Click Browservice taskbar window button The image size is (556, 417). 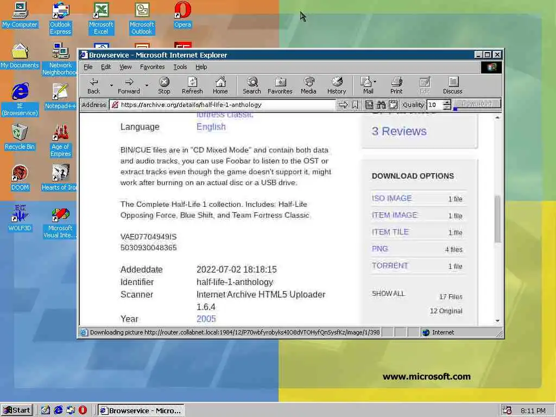[x=141, y=410]
